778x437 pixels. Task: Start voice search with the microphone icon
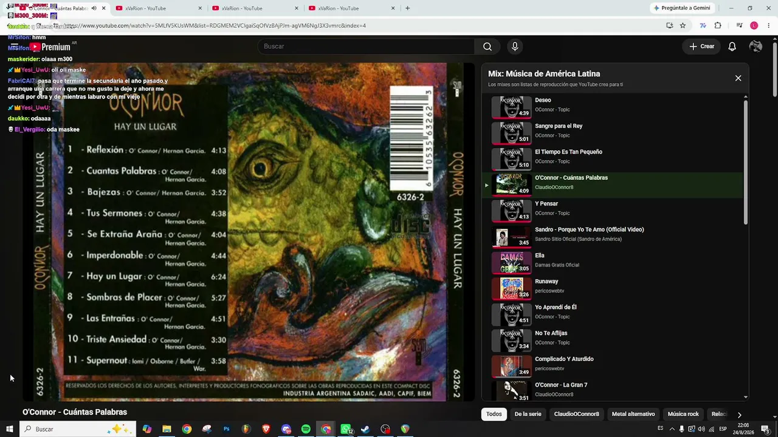(515, 47)
